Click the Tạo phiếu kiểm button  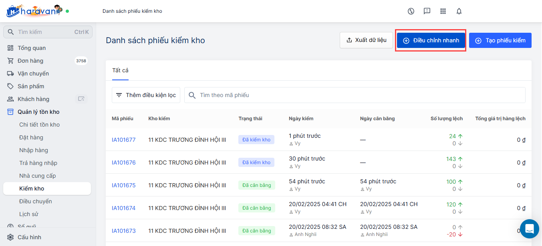(x=500, y=40)
